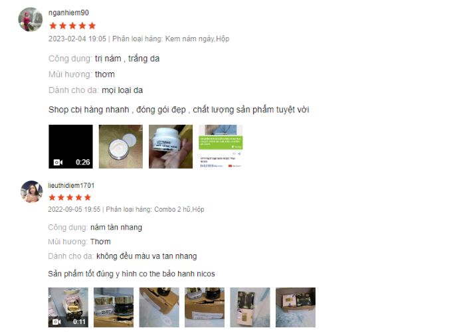Image resolution: width=465 pixels, height=332 pixels.
Task: Open the cardboard box corner photo
Action: [x=159, y=307]
